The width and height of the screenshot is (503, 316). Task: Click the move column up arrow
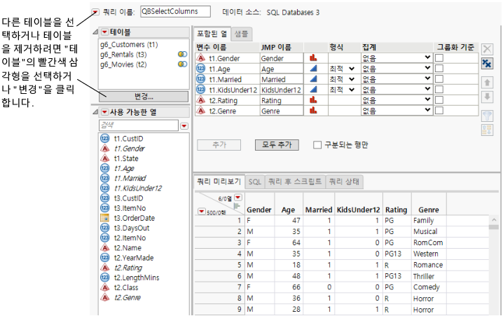488,83
